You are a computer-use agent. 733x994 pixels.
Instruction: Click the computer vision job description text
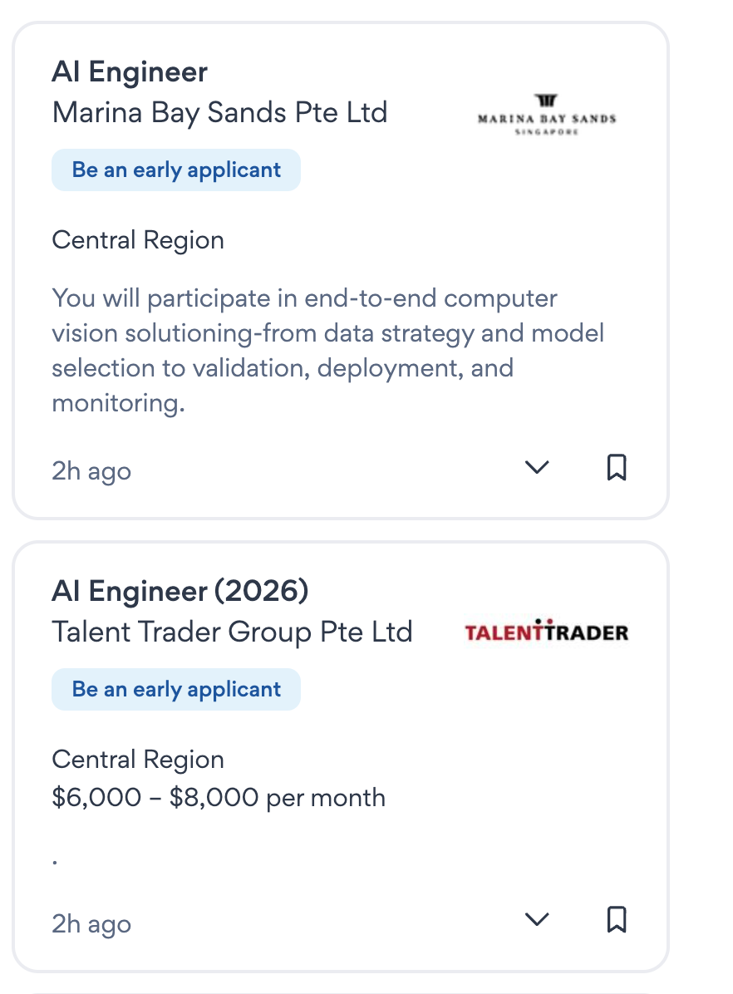(x=327, y=350)
